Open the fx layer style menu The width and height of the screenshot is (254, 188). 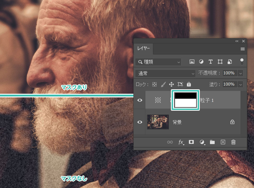click(x=181, y=142)
